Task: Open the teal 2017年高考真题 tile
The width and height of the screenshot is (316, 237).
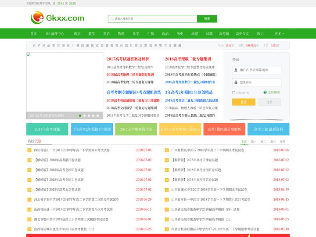Action: 47,129
